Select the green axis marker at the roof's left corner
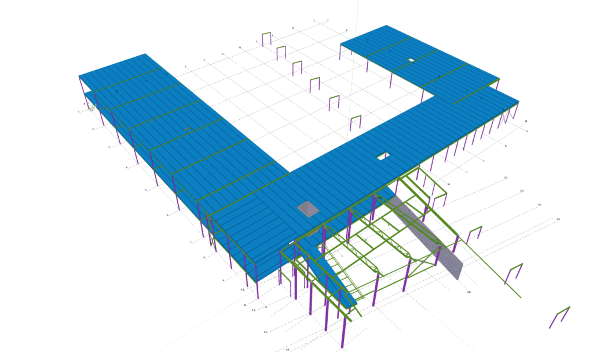 (91, 108)
